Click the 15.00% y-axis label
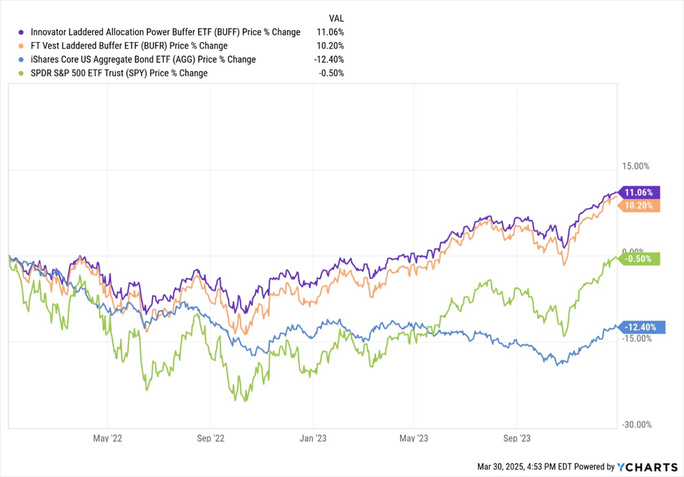The height and width of the screenshot is (477, 684). click(636, 166)
